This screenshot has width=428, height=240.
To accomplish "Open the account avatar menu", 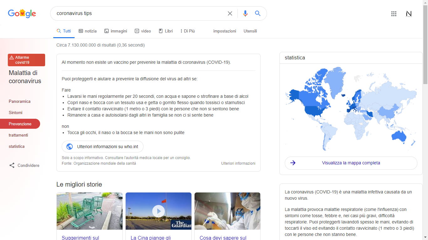I will tap(409, 13).
